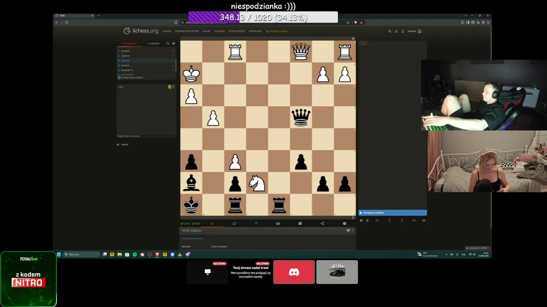Go back in the browser
This screenshot has height=307, width=547.
tap(56, 22)
